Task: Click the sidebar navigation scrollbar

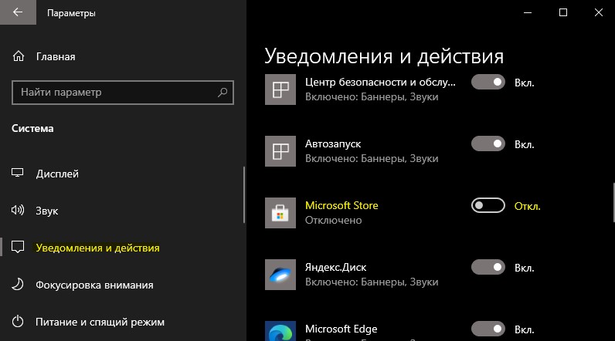Action: click(x=244, y=195)
